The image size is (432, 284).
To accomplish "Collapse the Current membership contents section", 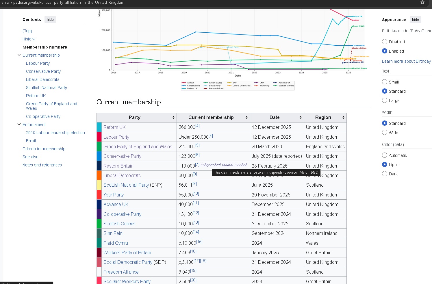I will [x=19, y=55].
